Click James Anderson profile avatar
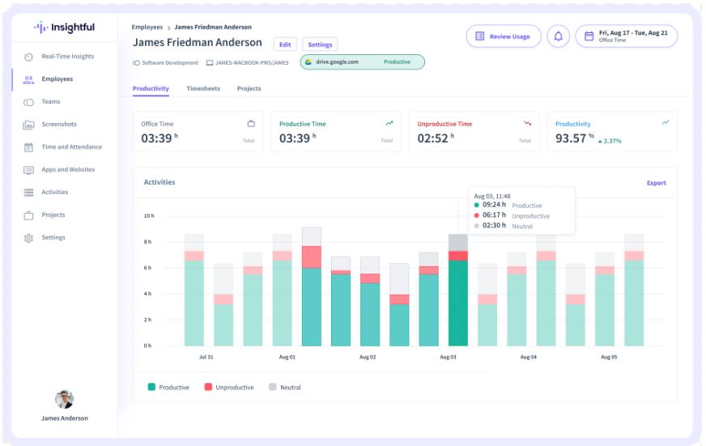Viewport: 706px width, 446px height. click(x=65, y=399)
